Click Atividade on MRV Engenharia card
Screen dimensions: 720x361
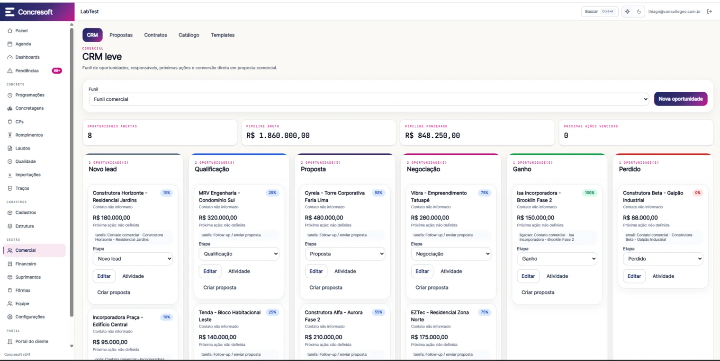click(239, 271)
